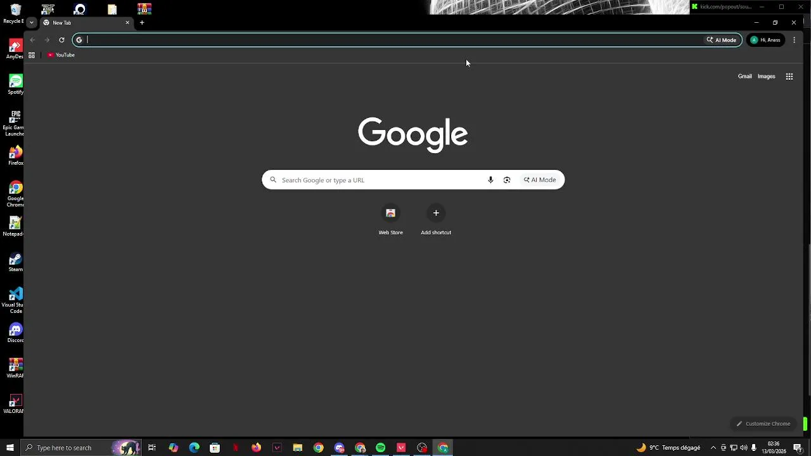Open the YouTube bookmark
Screen dimensions: 811x456
(61, 55)
